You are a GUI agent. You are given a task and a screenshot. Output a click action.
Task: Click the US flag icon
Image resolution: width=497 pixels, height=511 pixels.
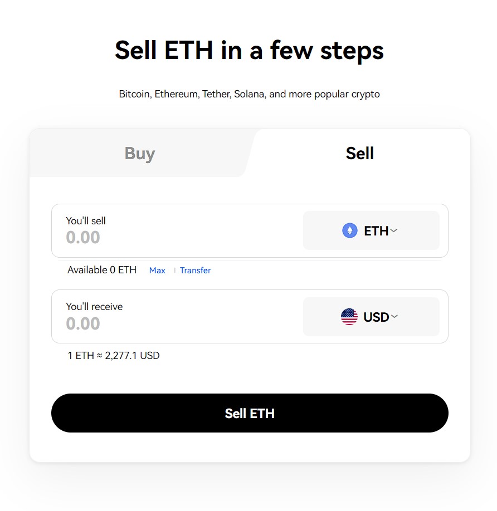(x=349, y=317)
